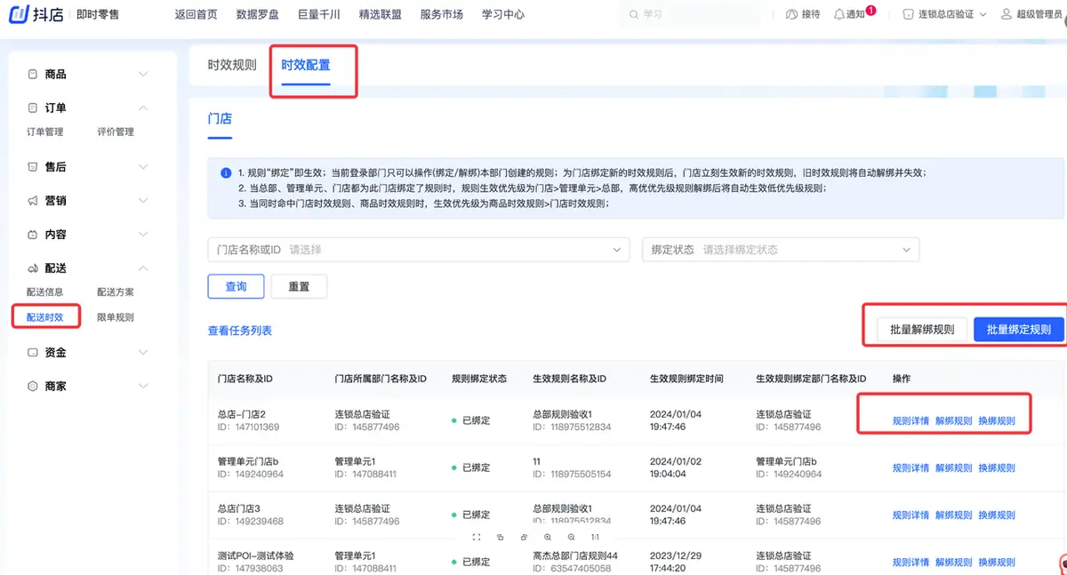Screen dimensions: 1067x575
Task: Click the search magnifier icon in the header
Action: pos(633,14)
